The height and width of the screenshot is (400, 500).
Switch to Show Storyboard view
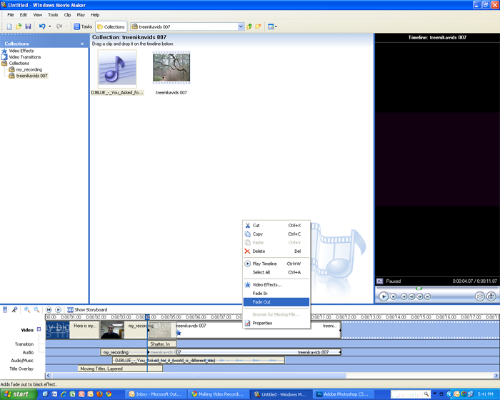coord(87,310)
